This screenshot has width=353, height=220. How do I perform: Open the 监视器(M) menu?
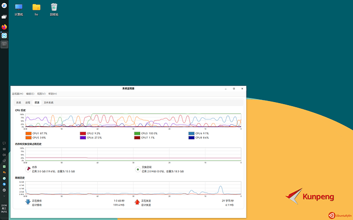pyautogui.click(x=17, y=94)
